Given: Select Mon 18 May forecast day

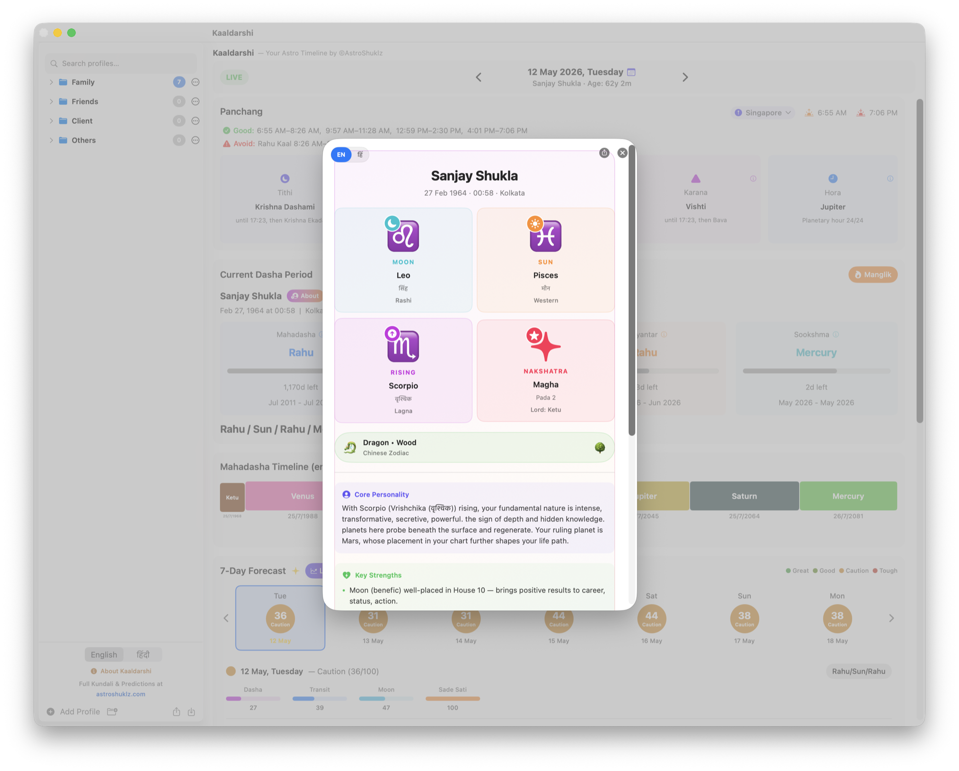Looking at the screenshot, I should [837, 618].
